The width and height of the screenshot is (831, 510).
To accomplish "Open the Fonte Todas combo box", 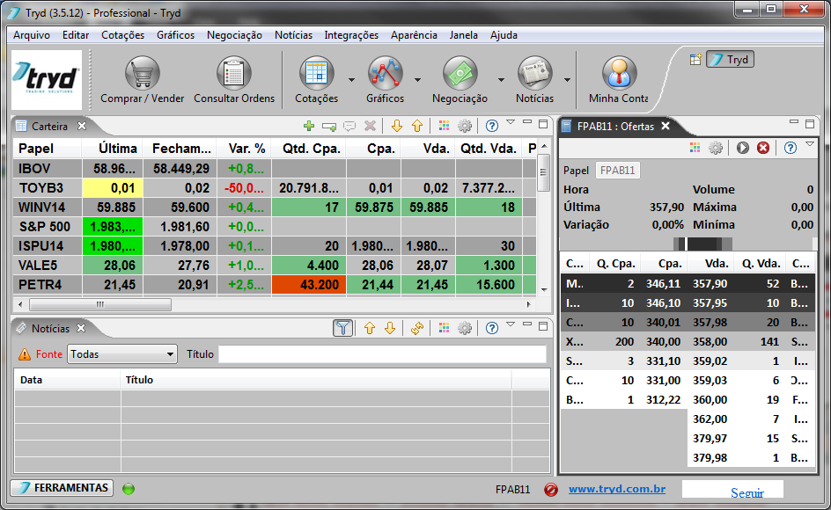I will click(121, 354).
